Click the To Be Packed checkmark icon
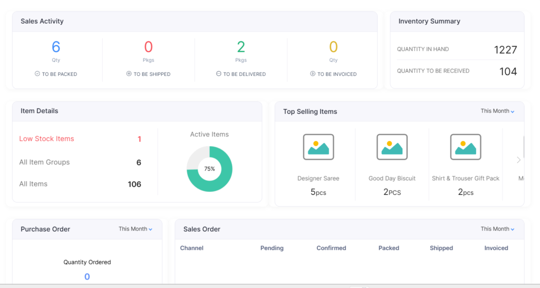The height and width of the screenshot is (288, 540). [37, 74]
